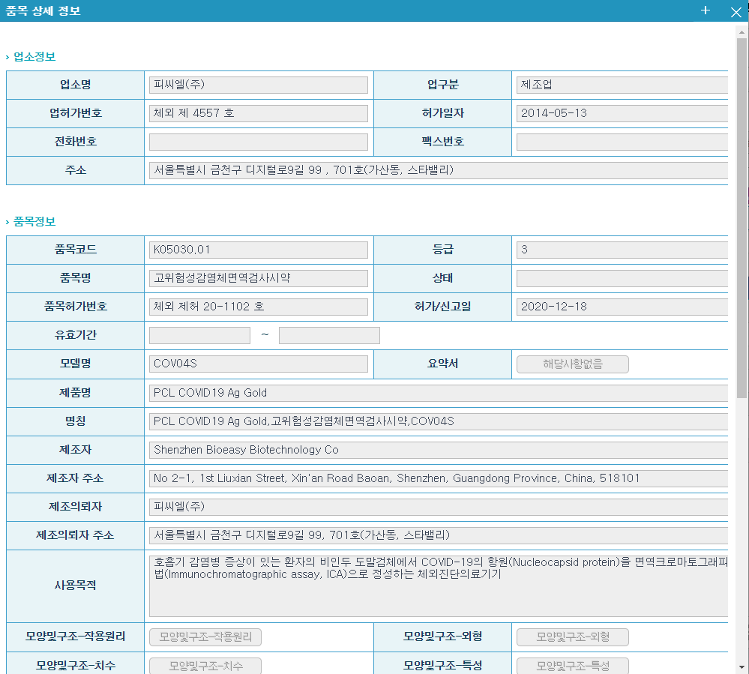Image resolution: width=749 pixels, height=674 pixels.
Task: Click the 품목허가번호 field 체외 제허 20-1102 호
Action: click(x=259, y=307)
